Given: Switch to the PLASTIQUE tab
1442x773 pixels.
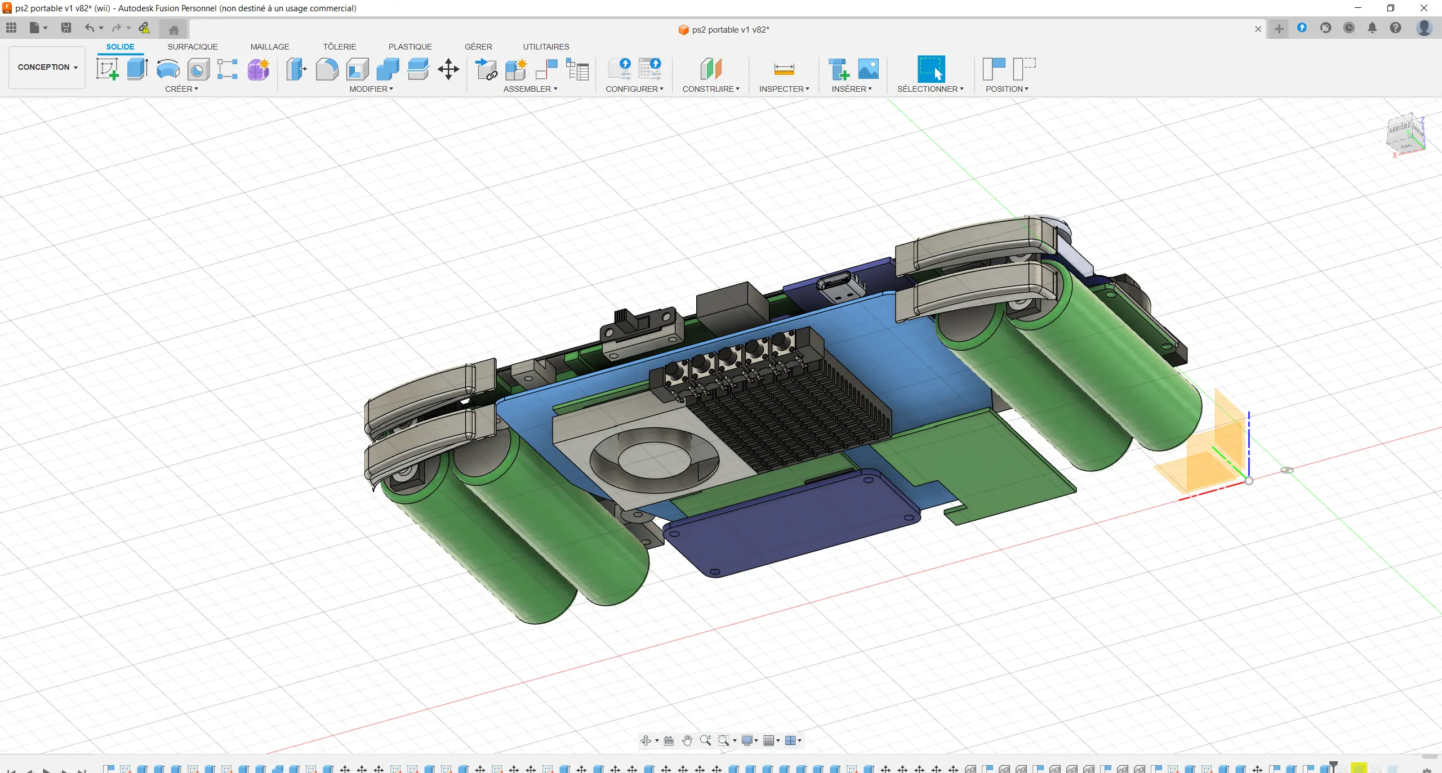Looking at the screenshot, I should pyautogui.click(x=410, y=47).
